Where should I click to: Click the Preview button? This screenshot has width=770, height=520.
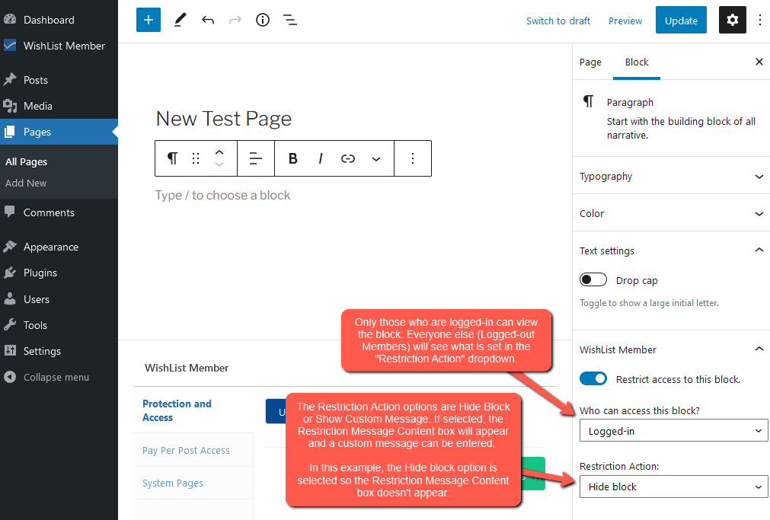point(625,21)
